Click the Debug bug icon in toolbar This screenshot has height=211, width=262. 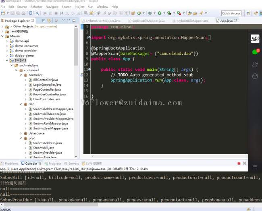point(151,13)
